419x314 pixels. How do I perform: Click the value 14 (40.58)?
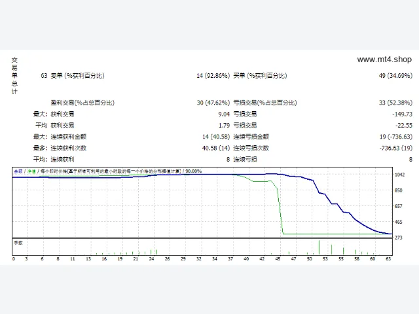click(216, 137)
